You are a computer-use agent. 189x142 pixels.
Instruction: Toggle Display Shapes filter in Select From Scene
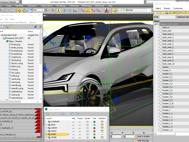tap(159, 13)
